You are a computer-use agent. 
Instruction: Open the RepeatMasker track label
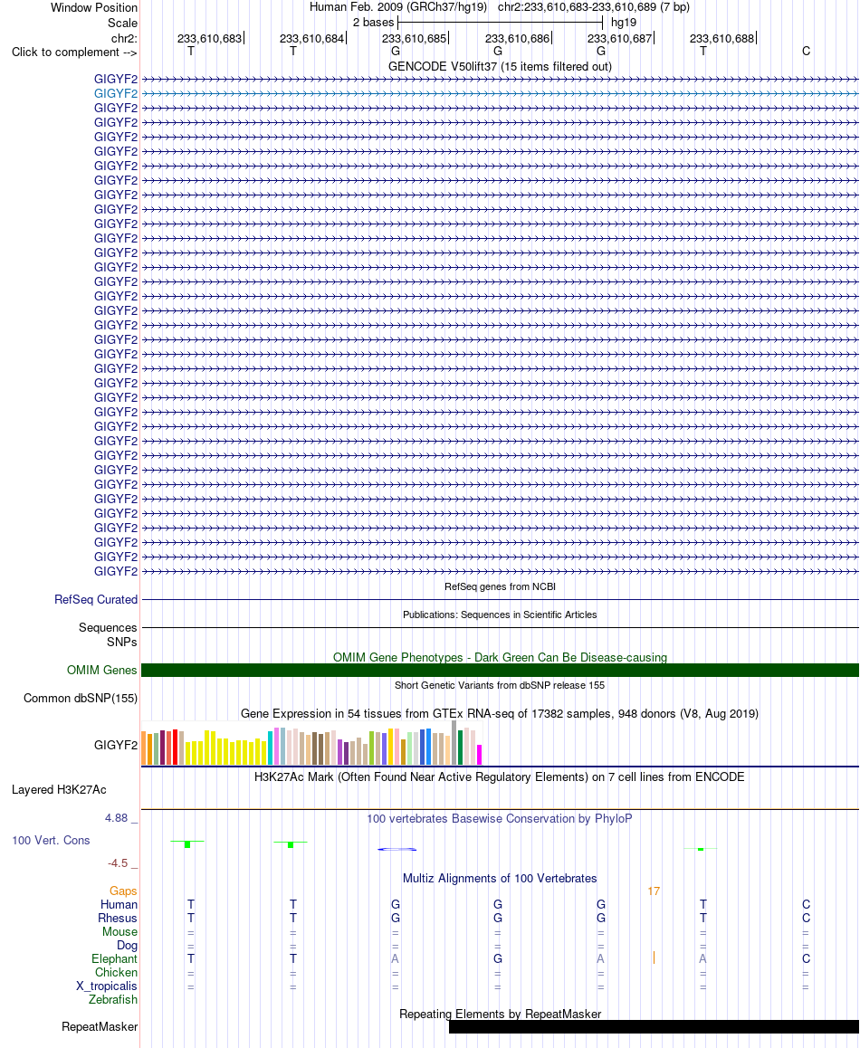coord(100,1026)
